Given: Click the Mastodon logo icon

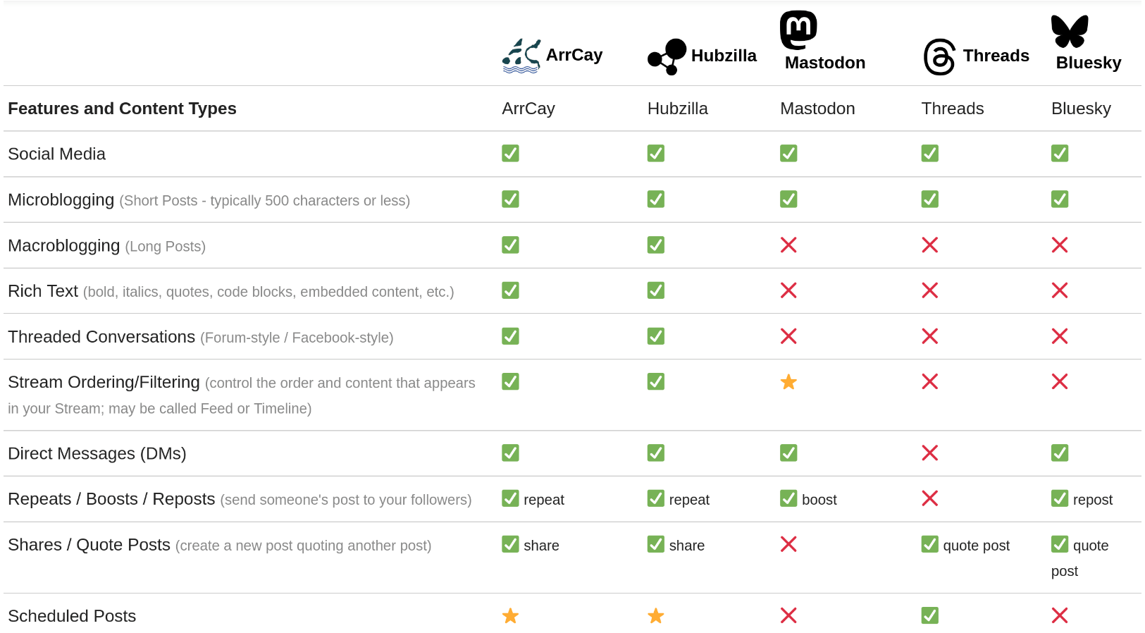Looking at the screenshot, I should (798, 30).
